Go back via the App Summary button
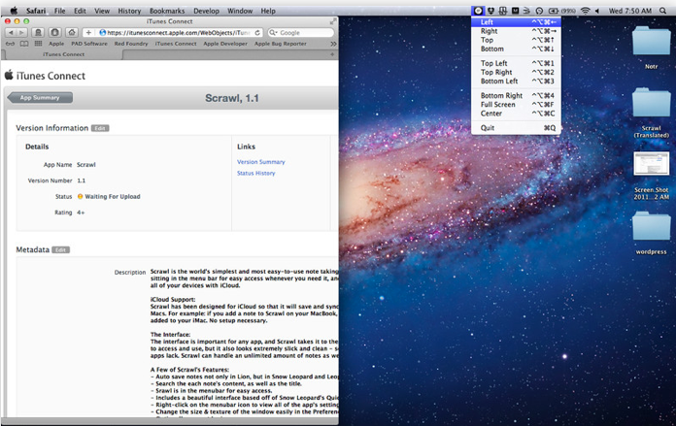The width and height of the screenshot is (676, 426). [40, 98]
